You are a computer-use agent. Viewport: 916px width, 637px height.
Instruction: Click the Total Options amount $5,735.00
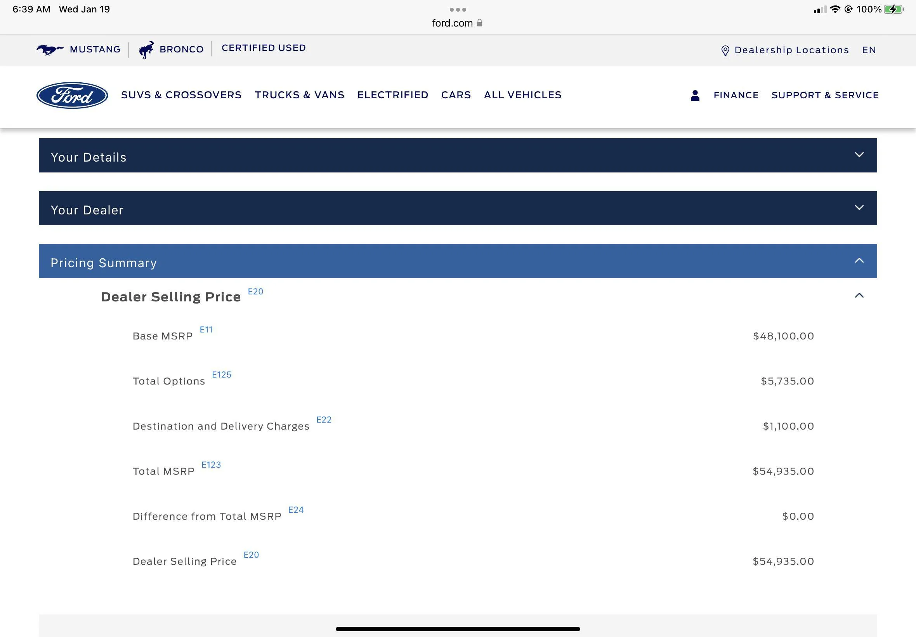pyautogui.click(x=788, y=381)
